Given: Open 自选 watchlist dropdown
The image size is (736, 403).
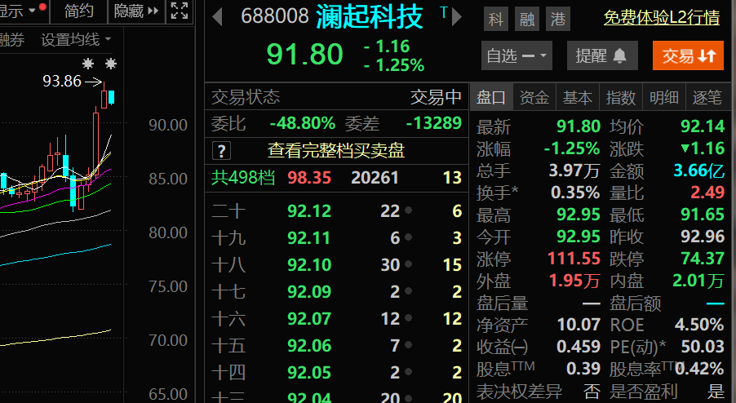Looking at the screenshot, I should 517,55.
